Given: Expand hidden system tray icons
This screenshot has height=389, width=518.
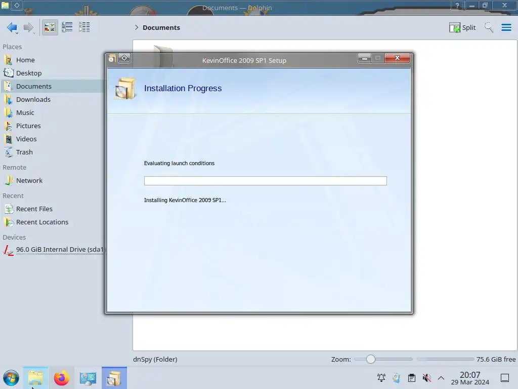Looking at the screenshot, I should click(x=441, y=378).
